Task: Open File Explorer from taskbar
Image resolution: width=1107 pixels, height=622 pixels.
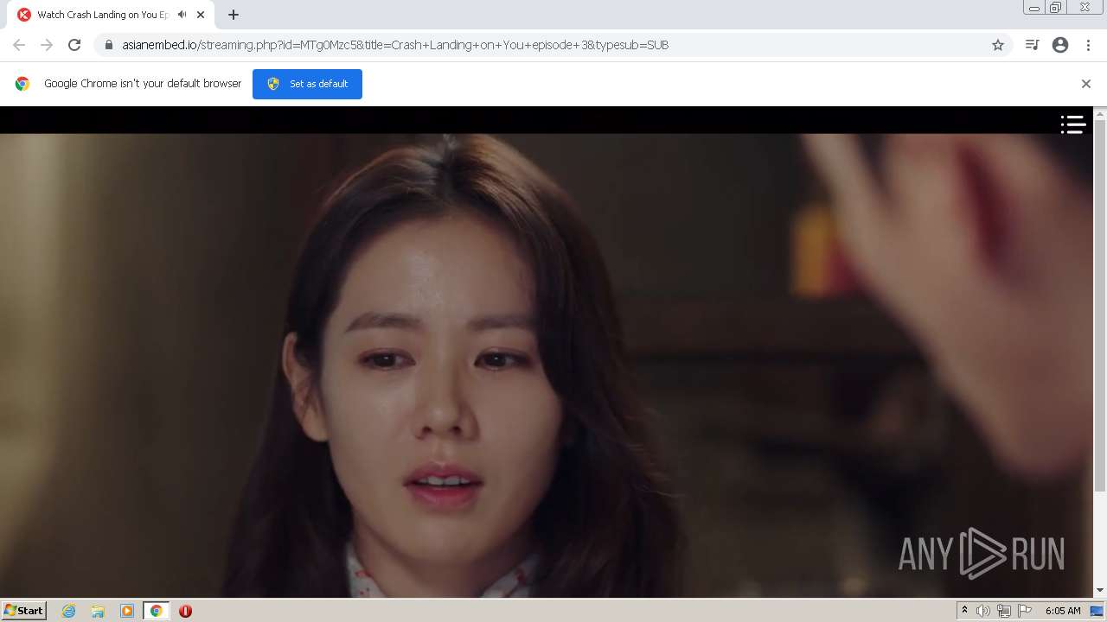Action: click(x=98, y=611)
